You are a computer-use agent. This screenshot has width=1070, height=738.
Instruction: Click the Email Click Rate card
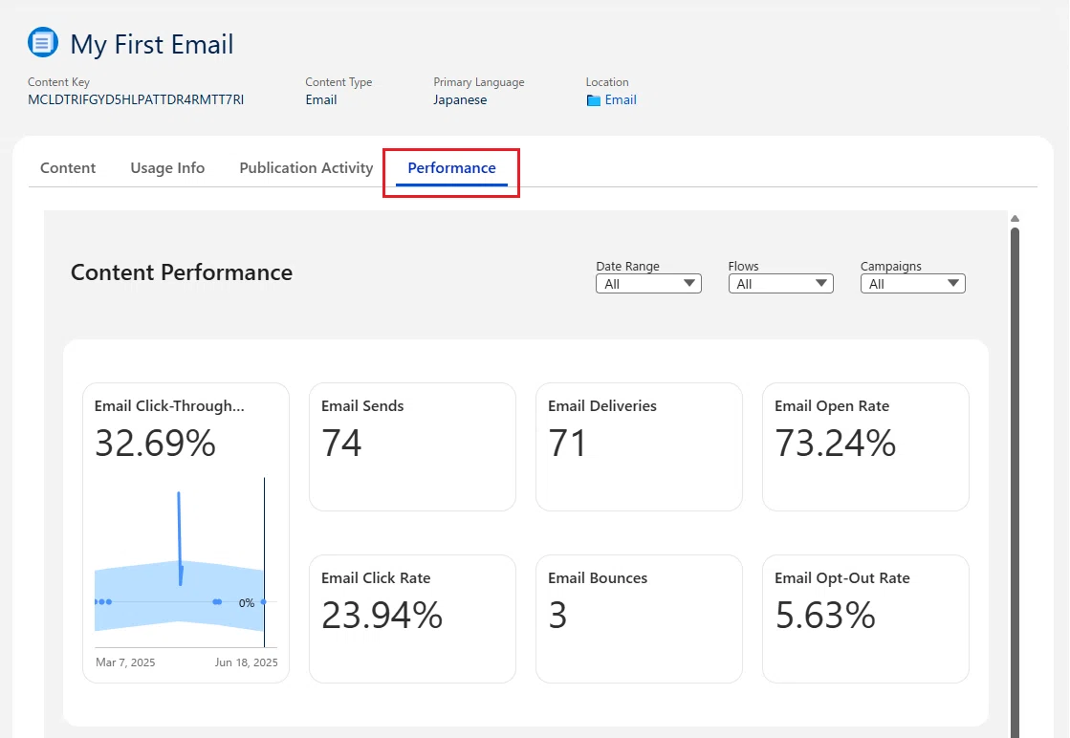[412, 619]
